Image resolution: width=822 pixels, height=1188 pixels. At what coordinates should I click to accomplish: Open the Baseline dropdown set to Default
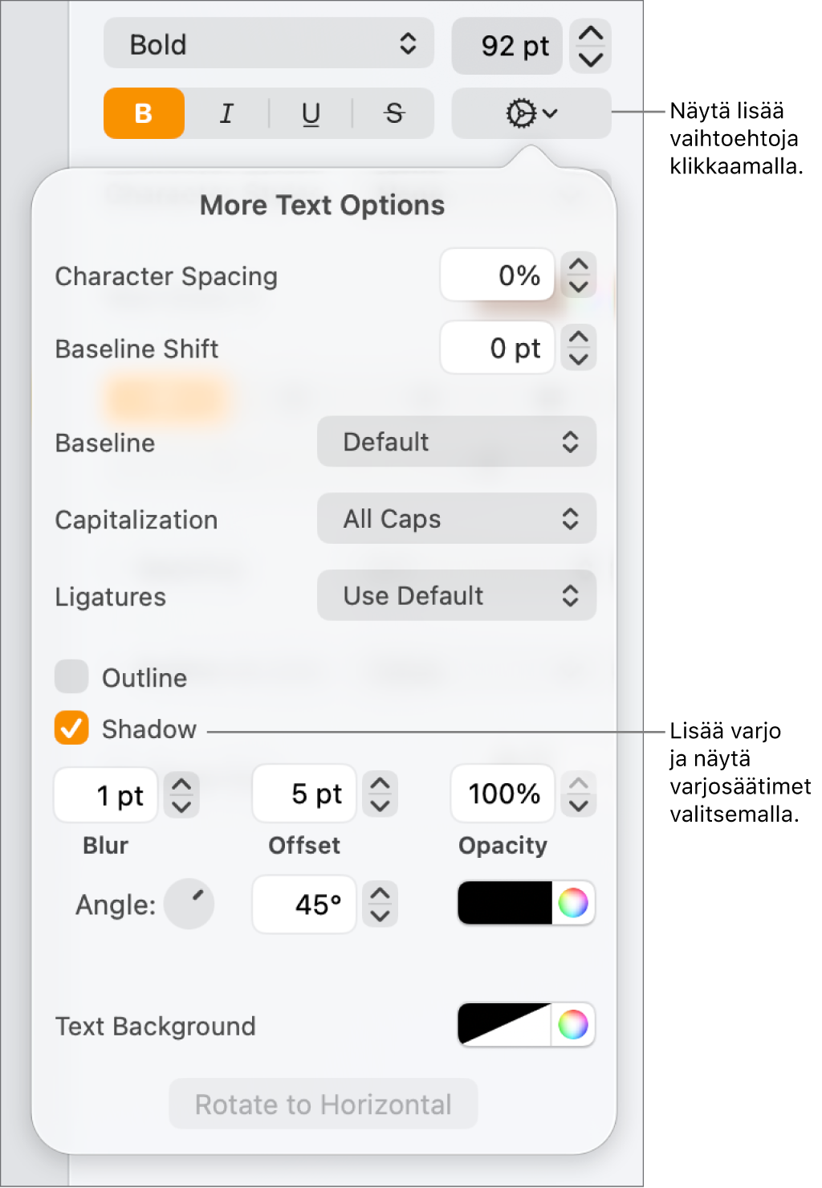pyautogui.click(x=456, y=442)
